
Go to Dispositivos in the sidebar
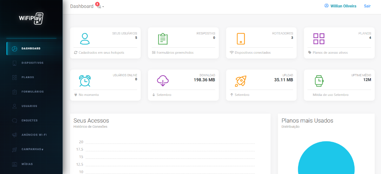tap(31, 63)
